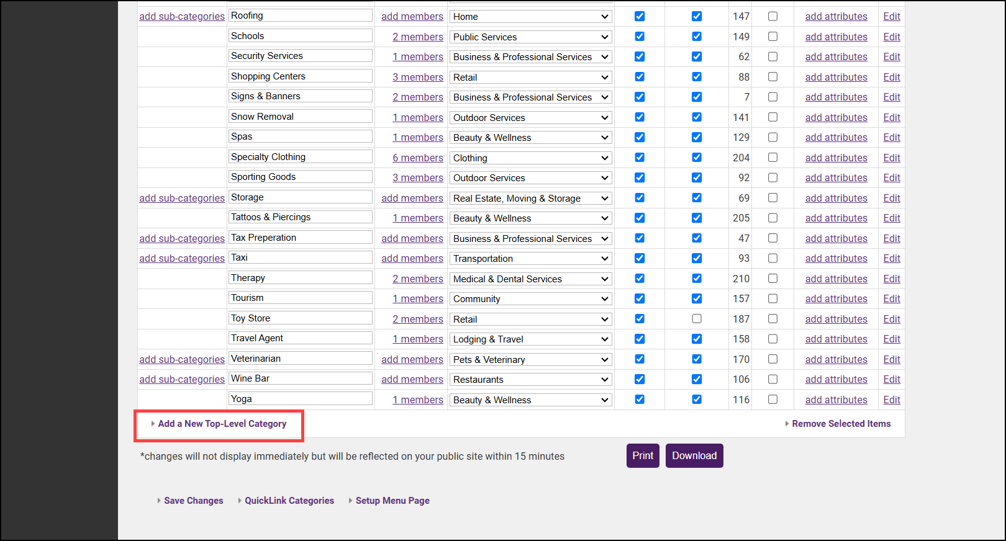Click Edit for the Travel Agent row
1006x541 pixels.
892,339
